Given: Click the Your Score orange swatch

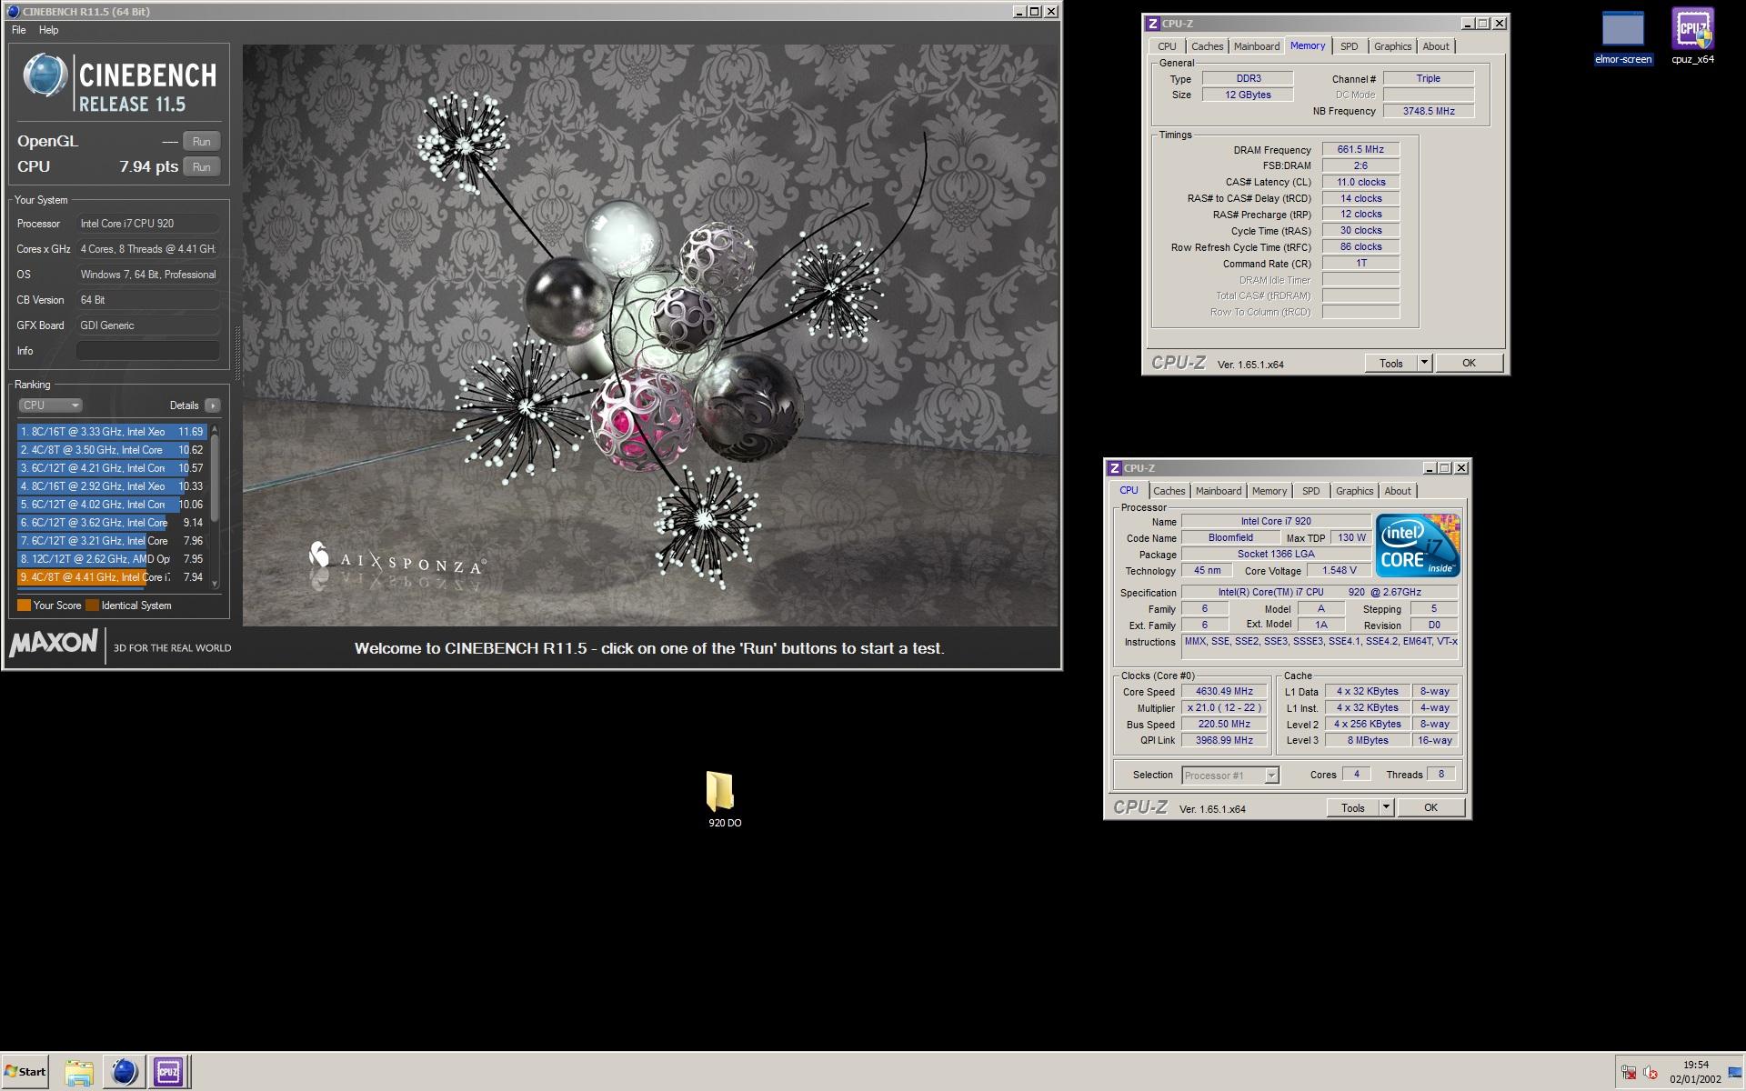Looking at the screenshot, I should (x=24, y=606).
